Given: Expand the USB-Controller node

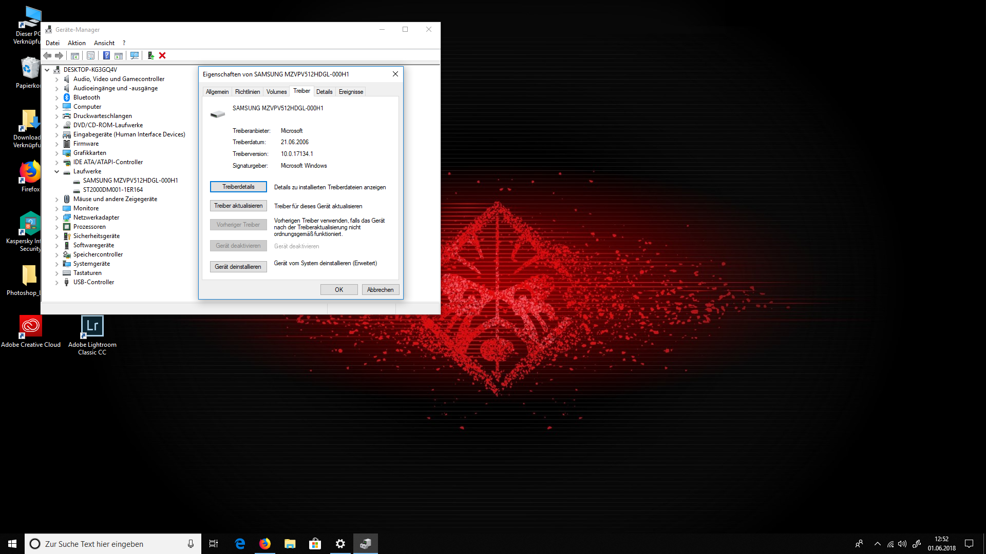Looking at the screenshot, I should (57, 282).
